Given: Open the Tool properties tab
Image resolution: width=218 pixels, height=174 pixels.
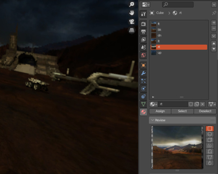Looking at the screenshot, I should 143,14.
